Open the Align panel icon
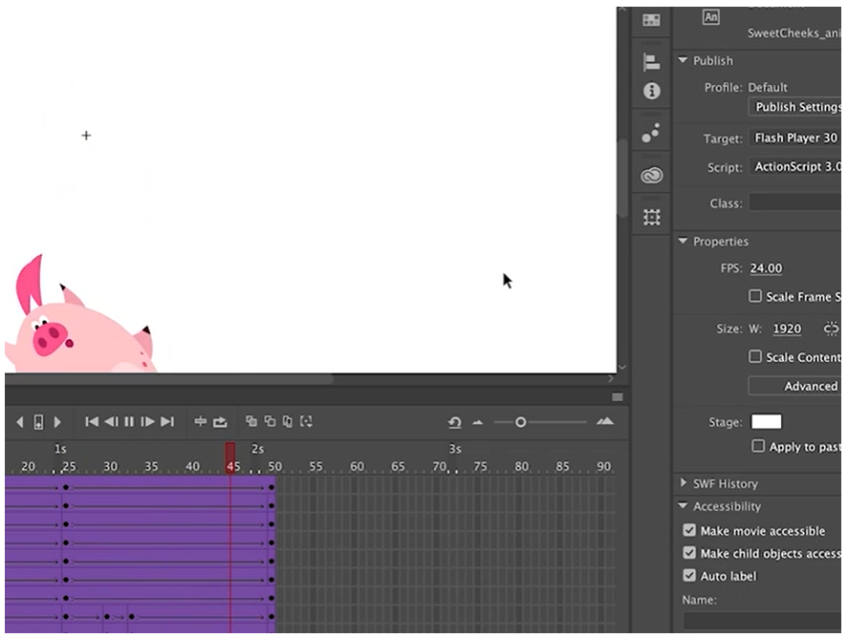This screenshot has width=848, height=638. tap(651, 62)
